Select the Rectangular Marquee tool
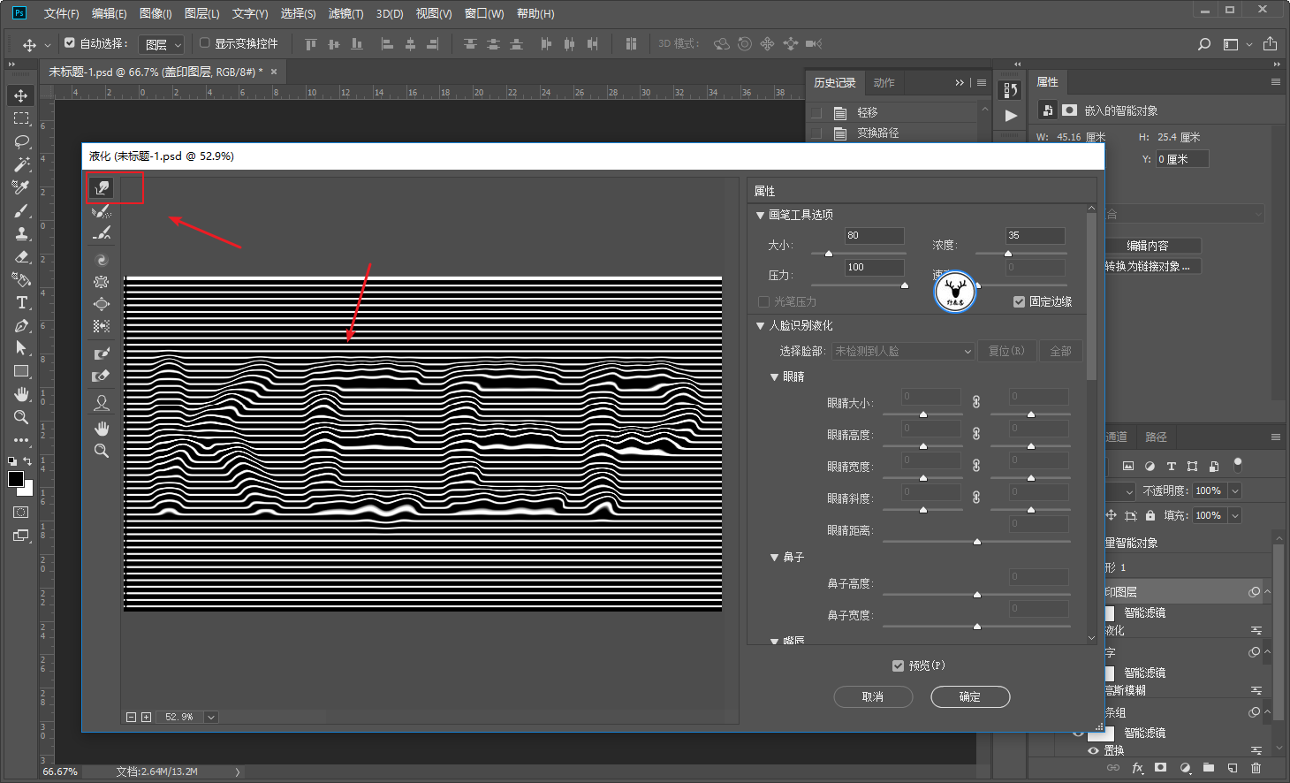1290x783 pixels. [x=21, y=118]
